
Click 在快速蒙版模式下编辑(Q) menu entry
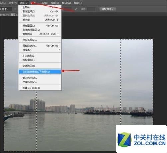tap(40, 72)
